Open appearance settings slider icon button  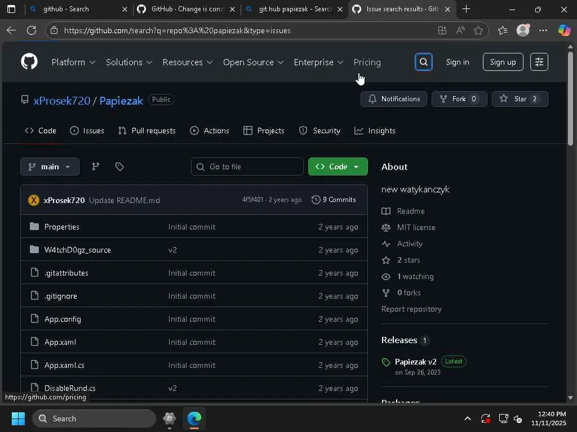(x=539, y=62)
